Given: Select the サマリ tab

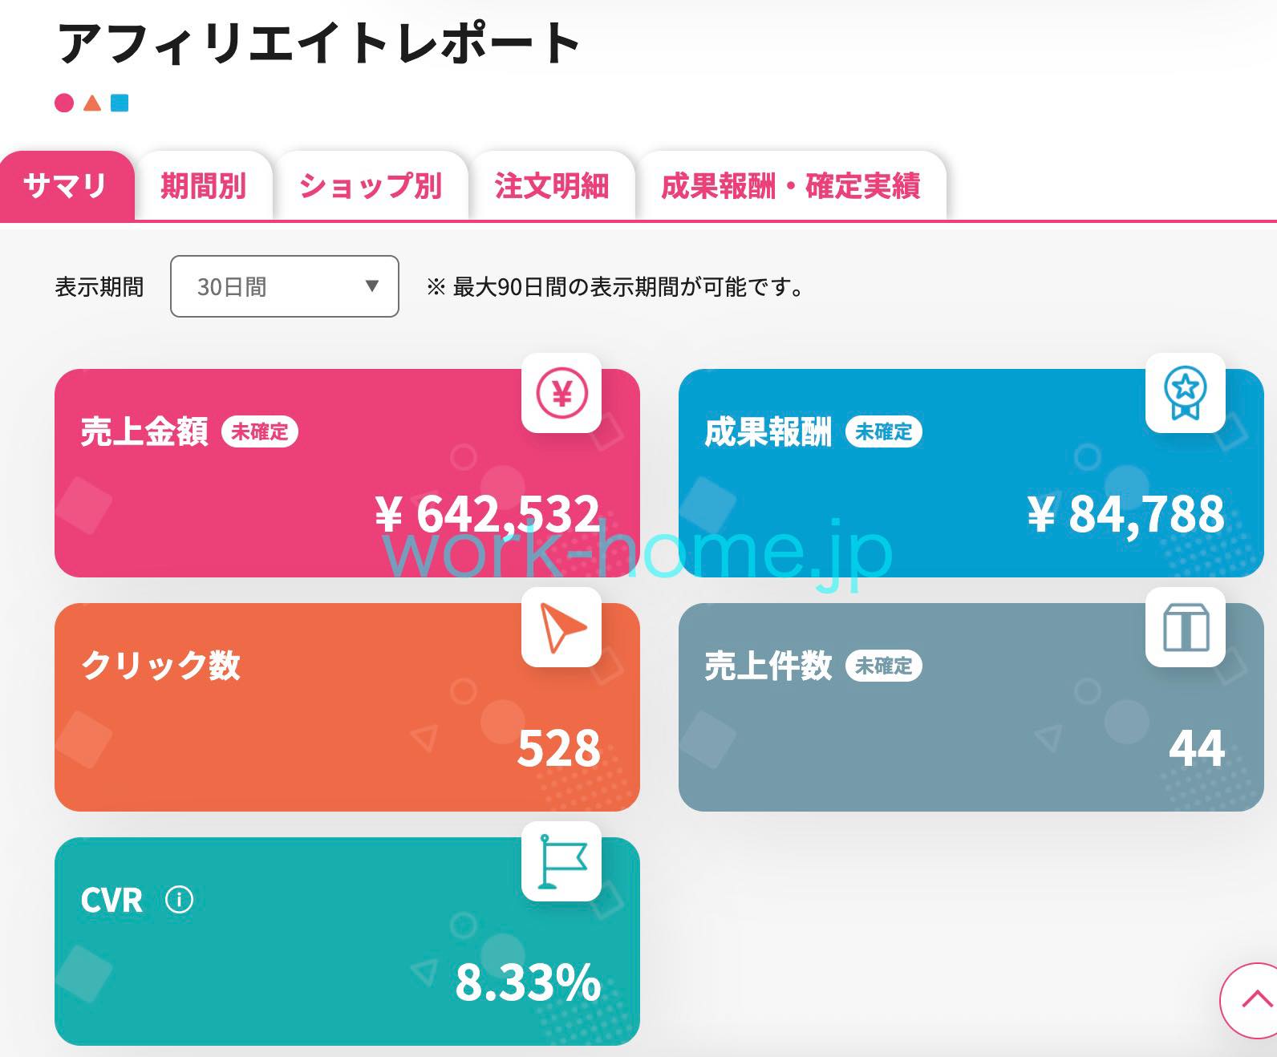Looking at the screenshot, I should [66, 186].
